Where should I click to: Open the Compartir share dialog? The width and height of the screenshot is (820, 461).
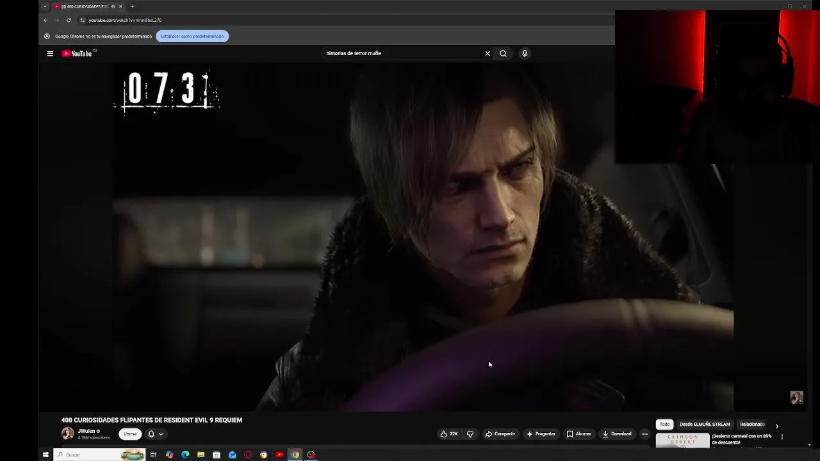coord(500,434)
